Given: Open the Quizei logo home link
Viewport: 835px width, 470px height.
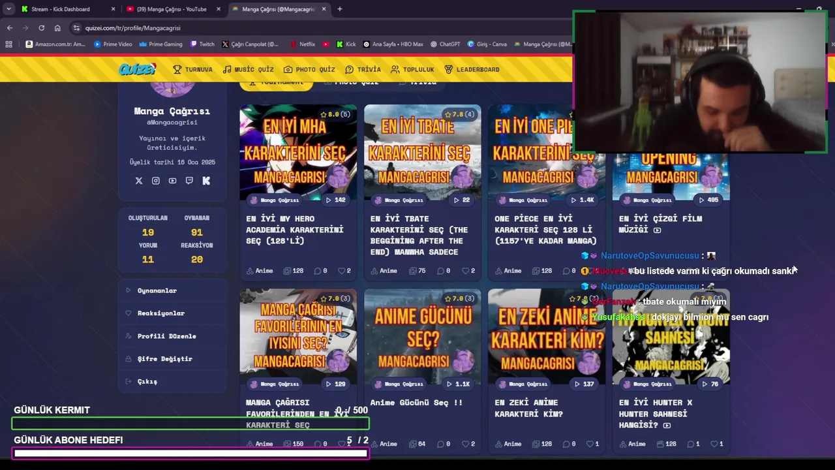Looking at the screenshot, I should pyautogui.click(x=137, y=69).
